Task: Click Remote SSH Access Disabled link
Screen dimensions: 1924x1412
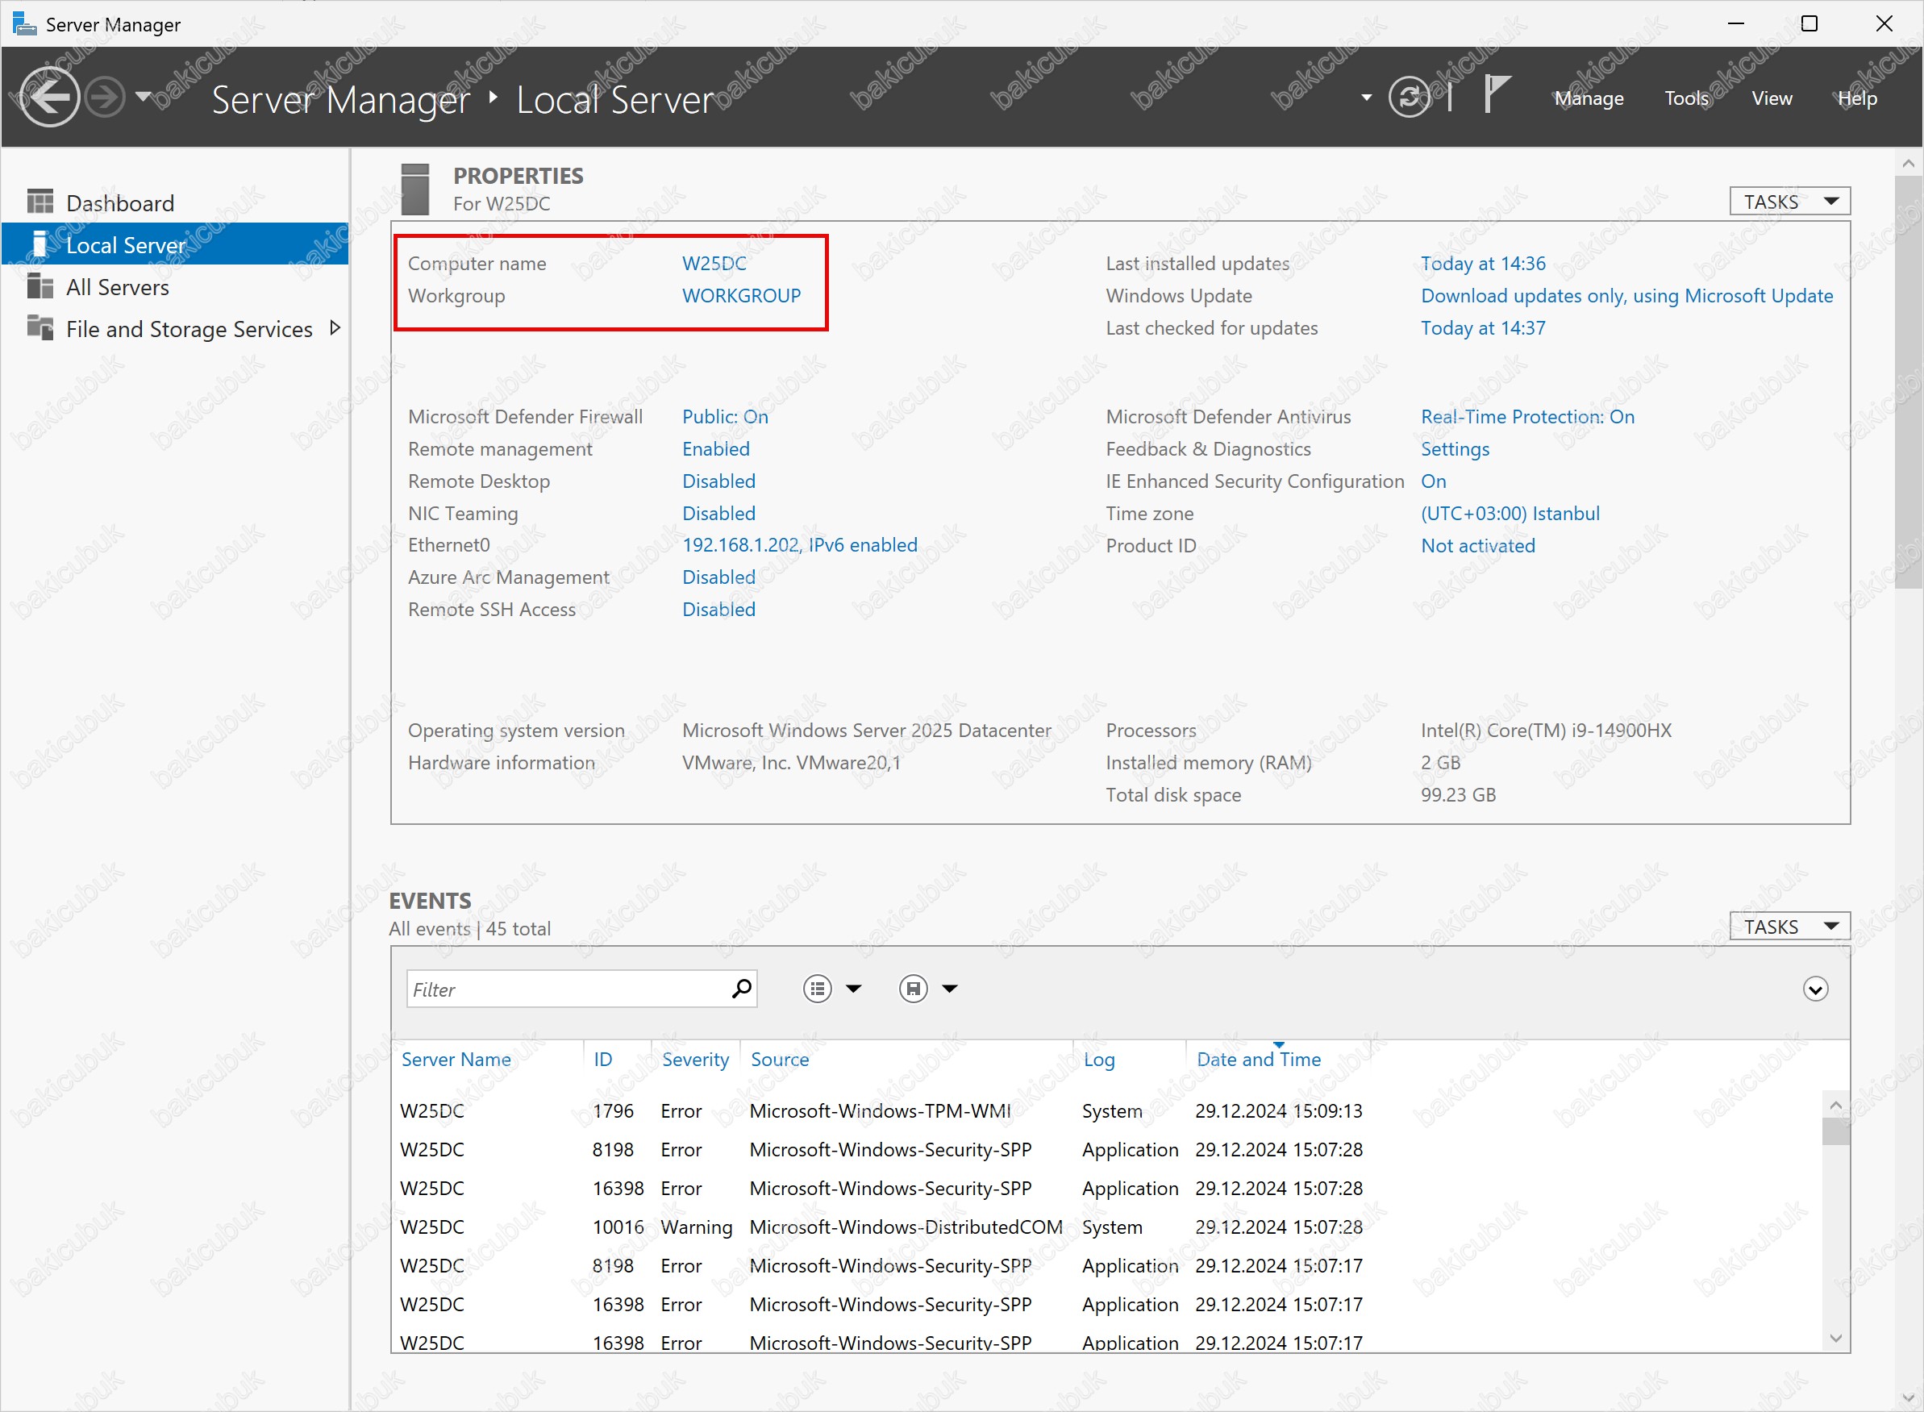Action: (x=718, y=610)
